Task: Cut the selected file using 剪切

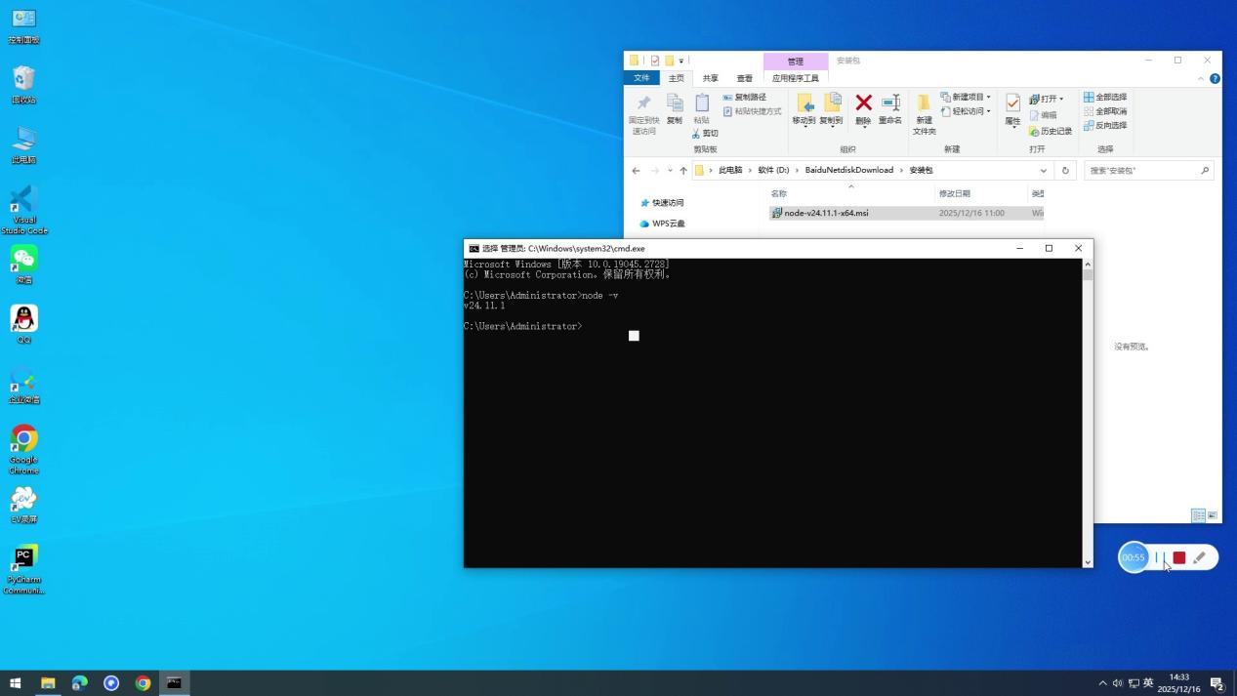Action: [x=708, y=133]
